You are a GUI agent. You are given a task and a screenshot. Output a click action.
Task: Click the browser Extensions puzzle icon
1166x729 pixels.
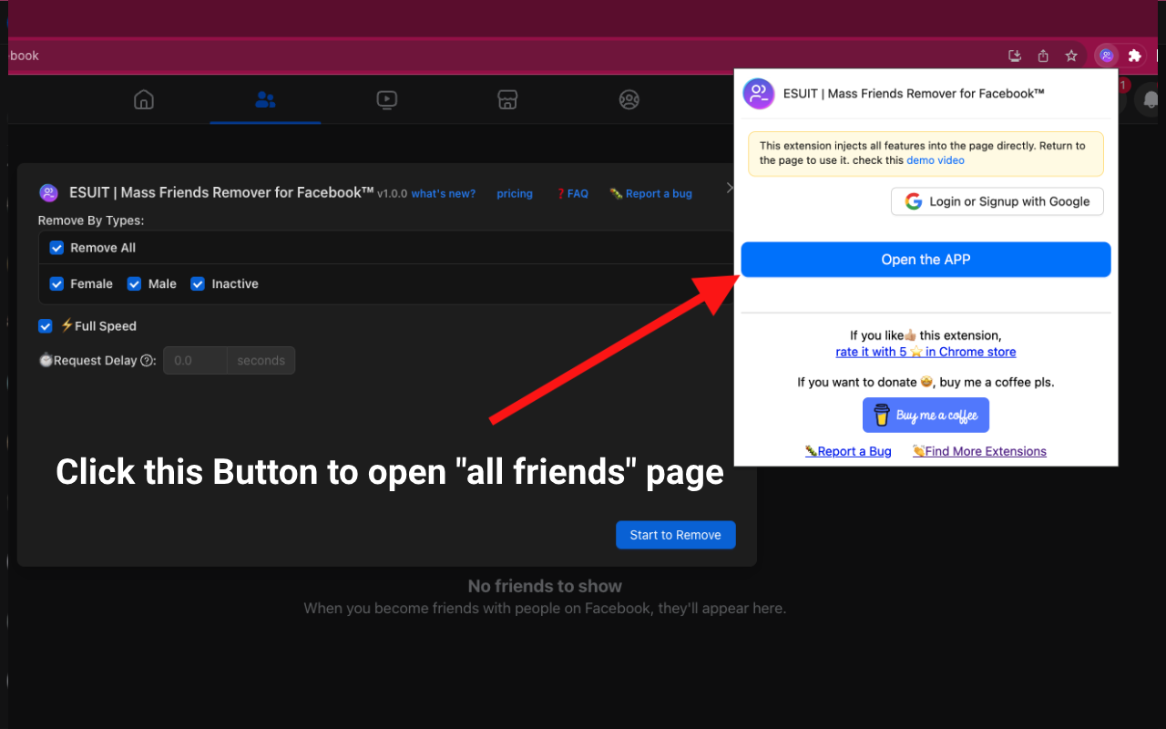1133,55
